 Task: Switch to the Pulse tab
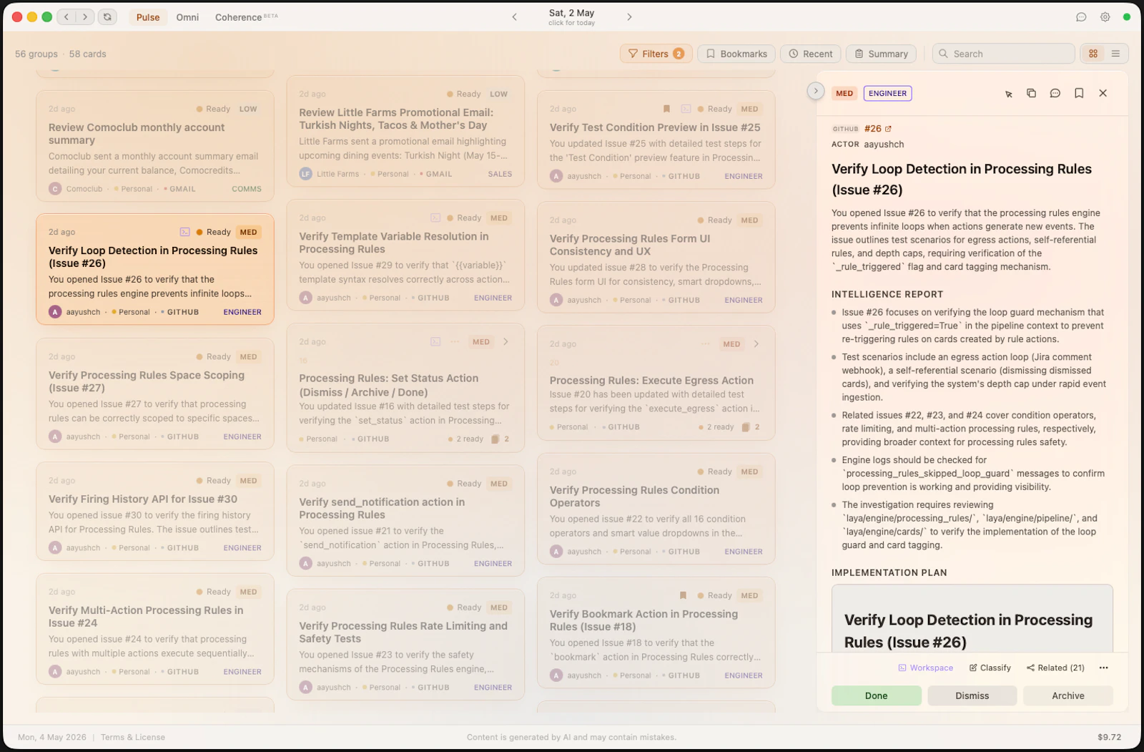(x=148, y=17)
